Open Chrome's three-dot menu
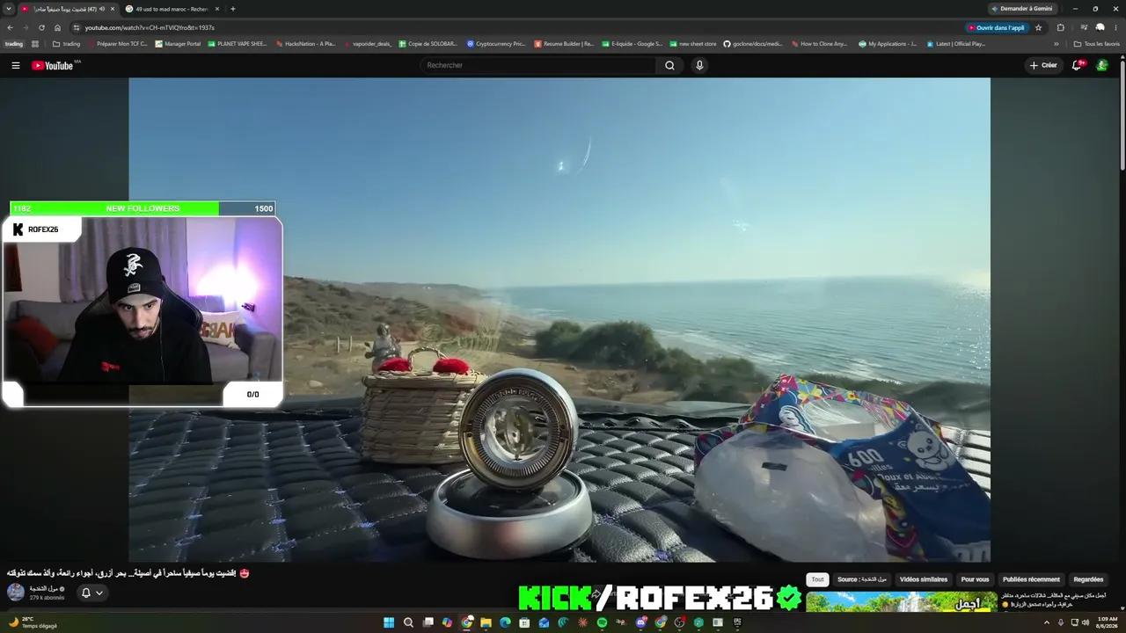1126x633 pixels. [1115, 27]
